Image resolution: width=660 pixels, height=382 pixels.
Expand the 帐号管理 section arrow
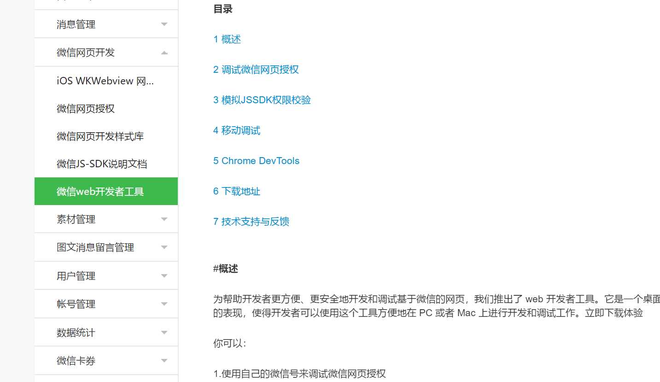164,304
